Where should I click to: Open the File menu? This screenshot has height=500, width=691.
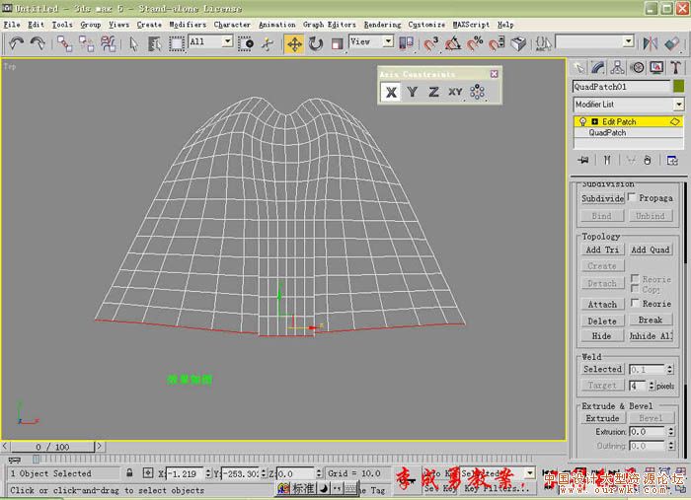[12, 25]
